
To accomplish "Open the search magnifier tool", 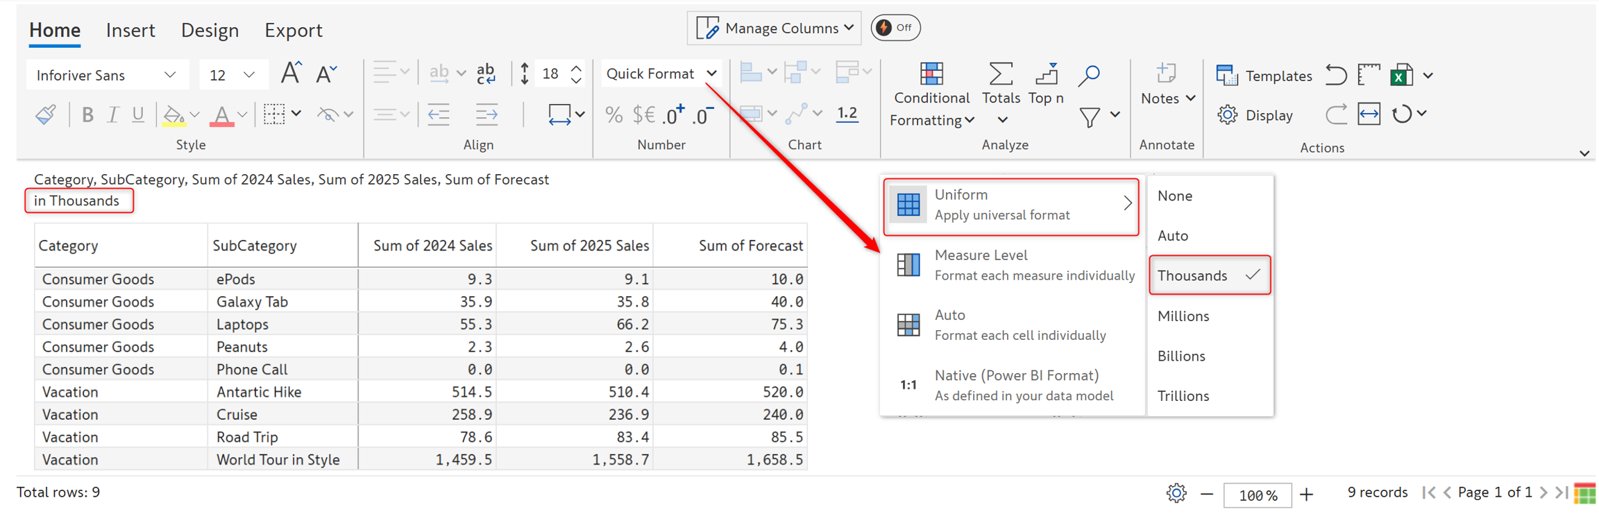I will click(x=1089, y=75).
